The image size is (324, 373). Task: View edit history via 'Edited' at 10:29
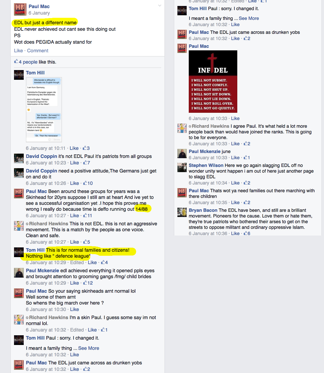77,263
